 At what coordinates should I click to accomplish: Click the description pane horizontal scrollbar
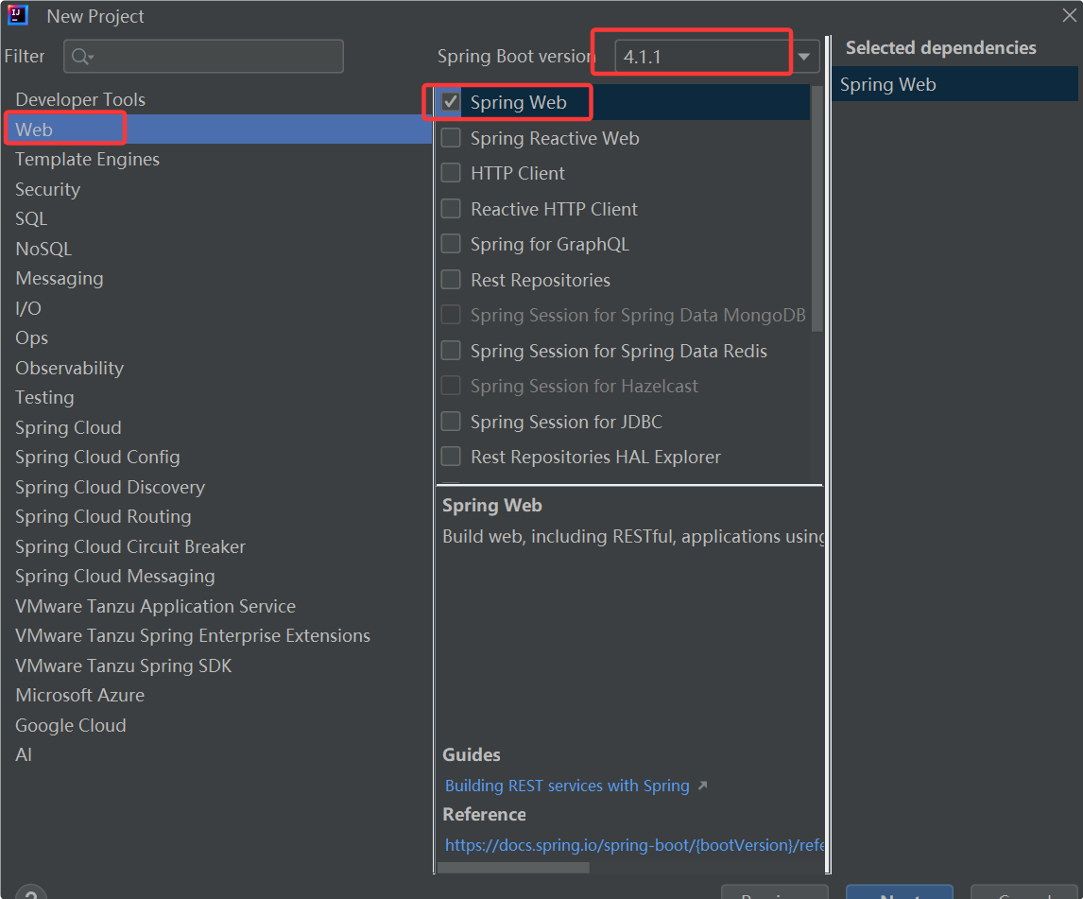(514, 868)
